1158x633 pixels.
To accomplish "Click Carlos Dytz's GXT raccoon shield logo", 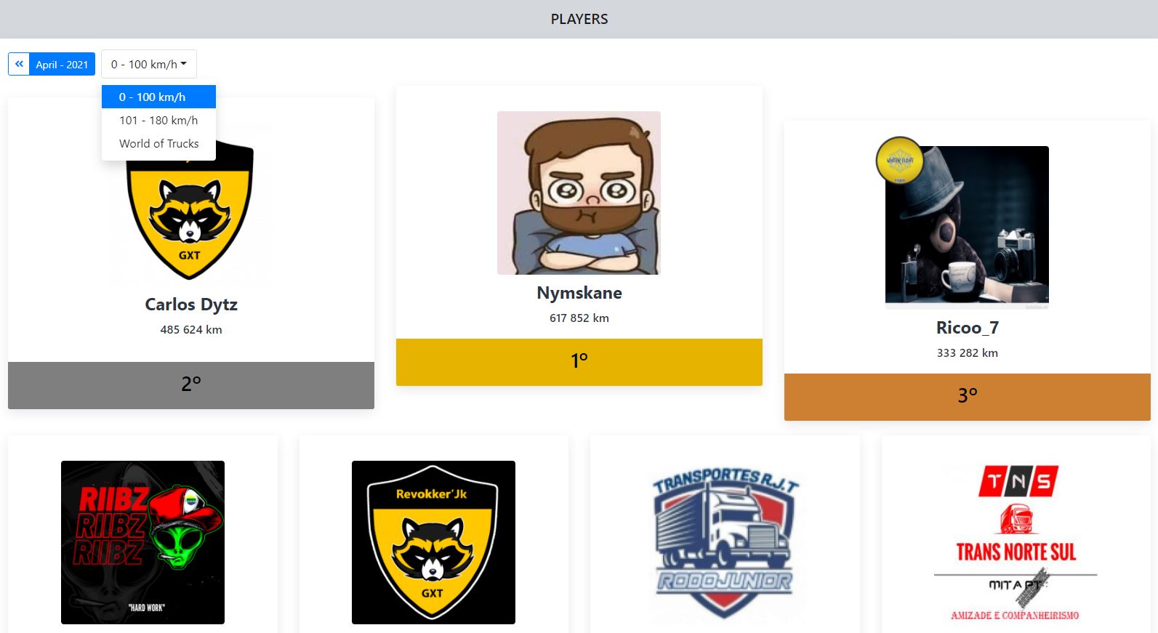I will point(190,209).
